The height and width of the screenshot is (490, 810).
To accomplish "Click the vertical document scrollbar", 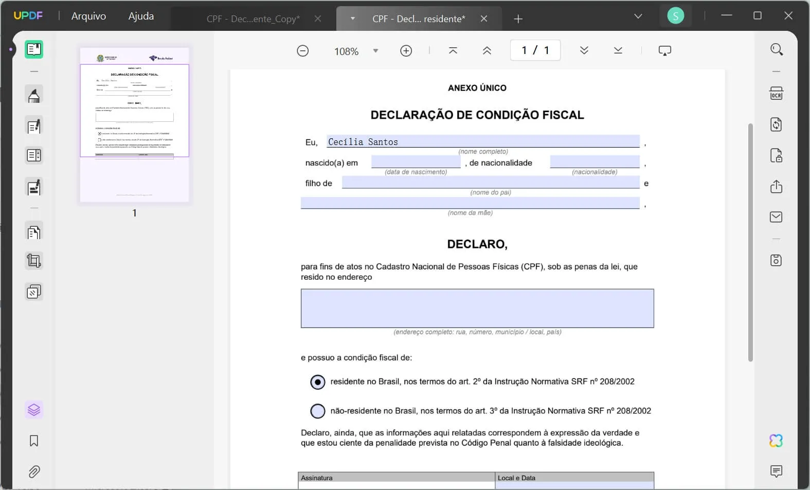I will [750, 242].
